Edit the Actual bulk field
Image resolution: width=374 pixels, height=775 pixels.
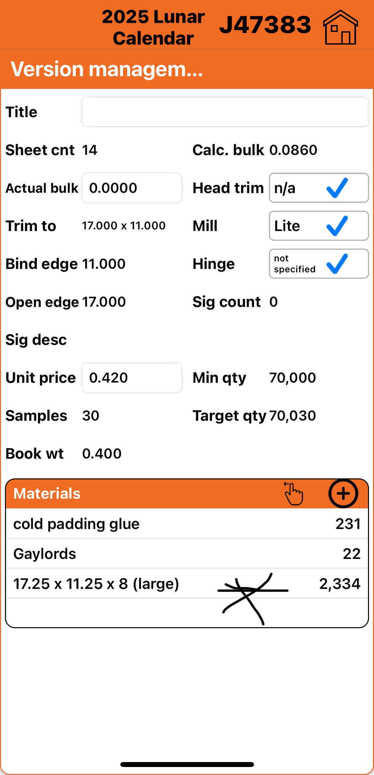coord(132,188)
